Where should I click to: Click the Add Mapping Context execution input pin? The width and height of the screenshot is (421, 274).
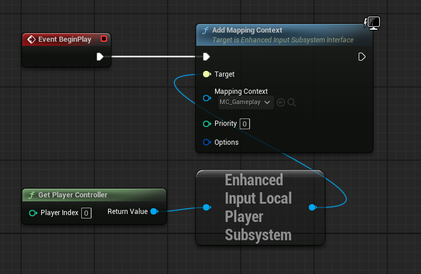pos(206,57)
